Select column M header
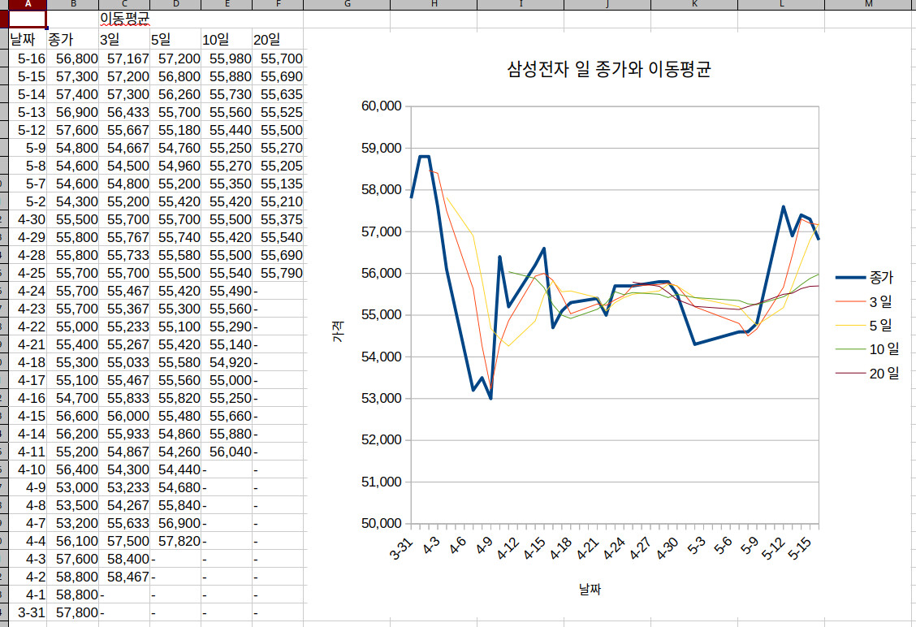The image size is (916, 627). [x=869, y=4]
